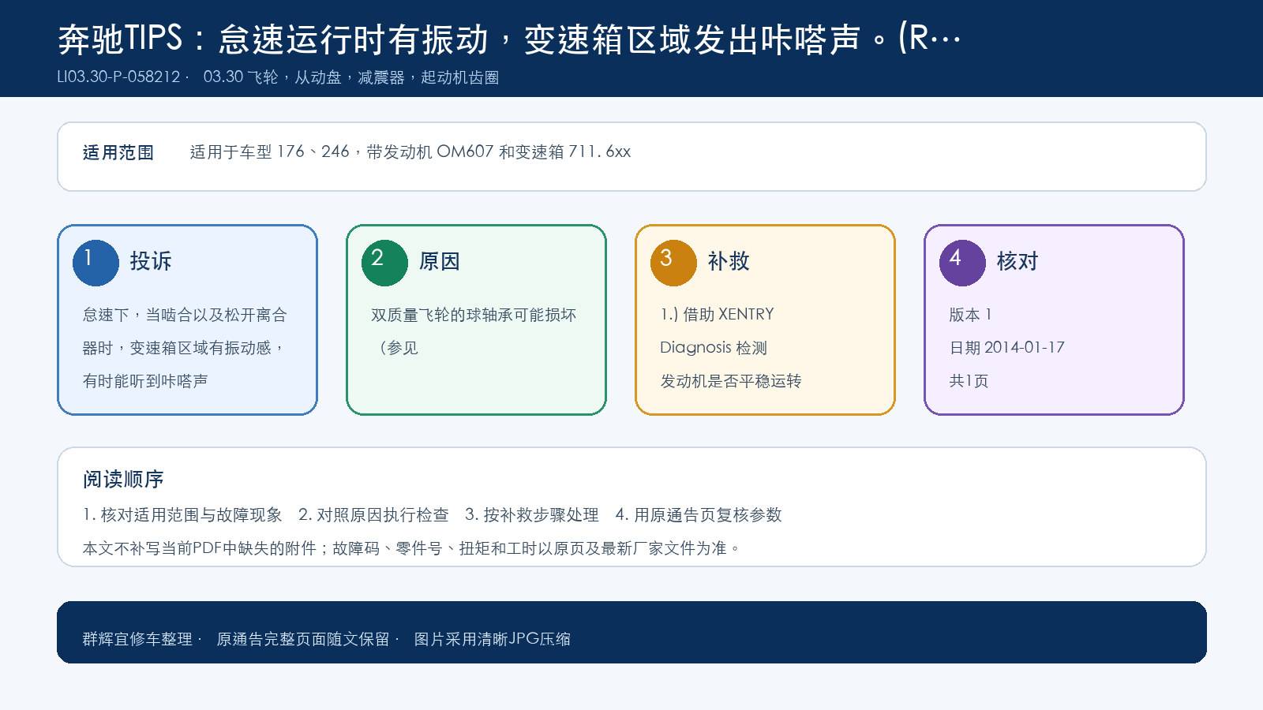
Task: Click the blue circle numbered 1
Action: click(96, 263)
